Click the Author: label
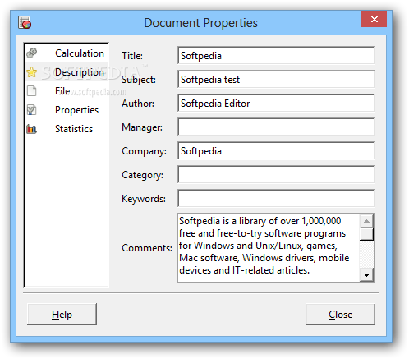The width and height of the screenshot is (409, 359). tap(138, 104)
